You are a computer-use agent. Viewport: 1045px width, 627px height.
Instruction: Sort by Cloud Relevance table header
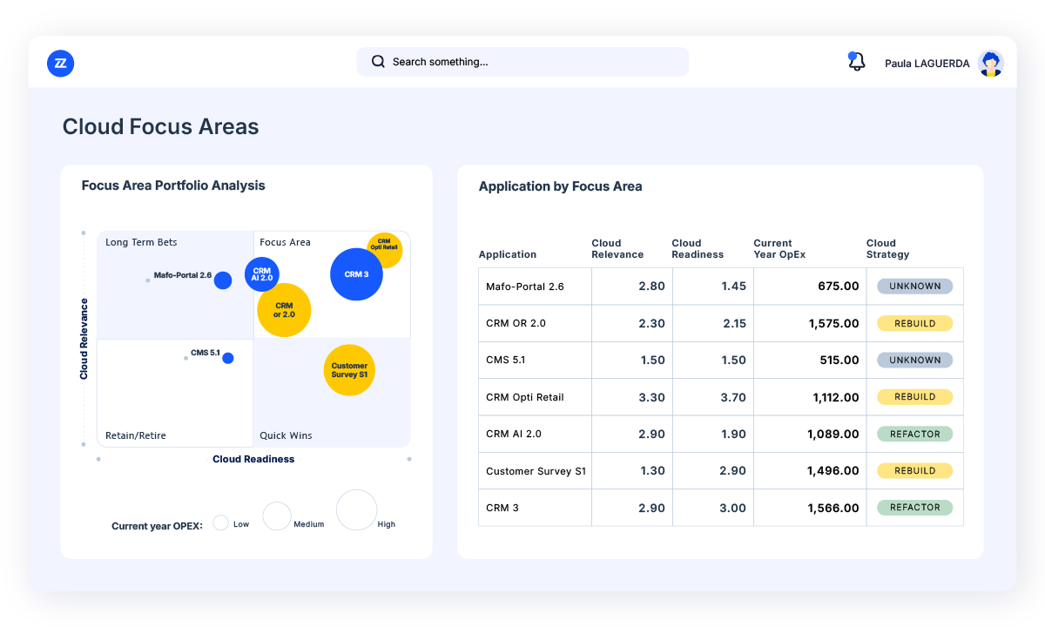coord(617,249)
